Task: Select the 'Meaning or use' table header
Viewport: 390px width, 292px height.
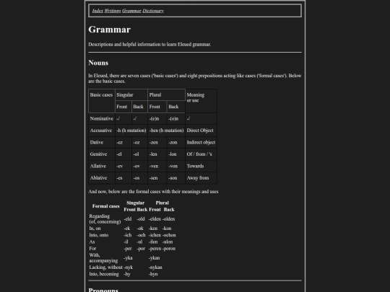Action: coord(201,101)
